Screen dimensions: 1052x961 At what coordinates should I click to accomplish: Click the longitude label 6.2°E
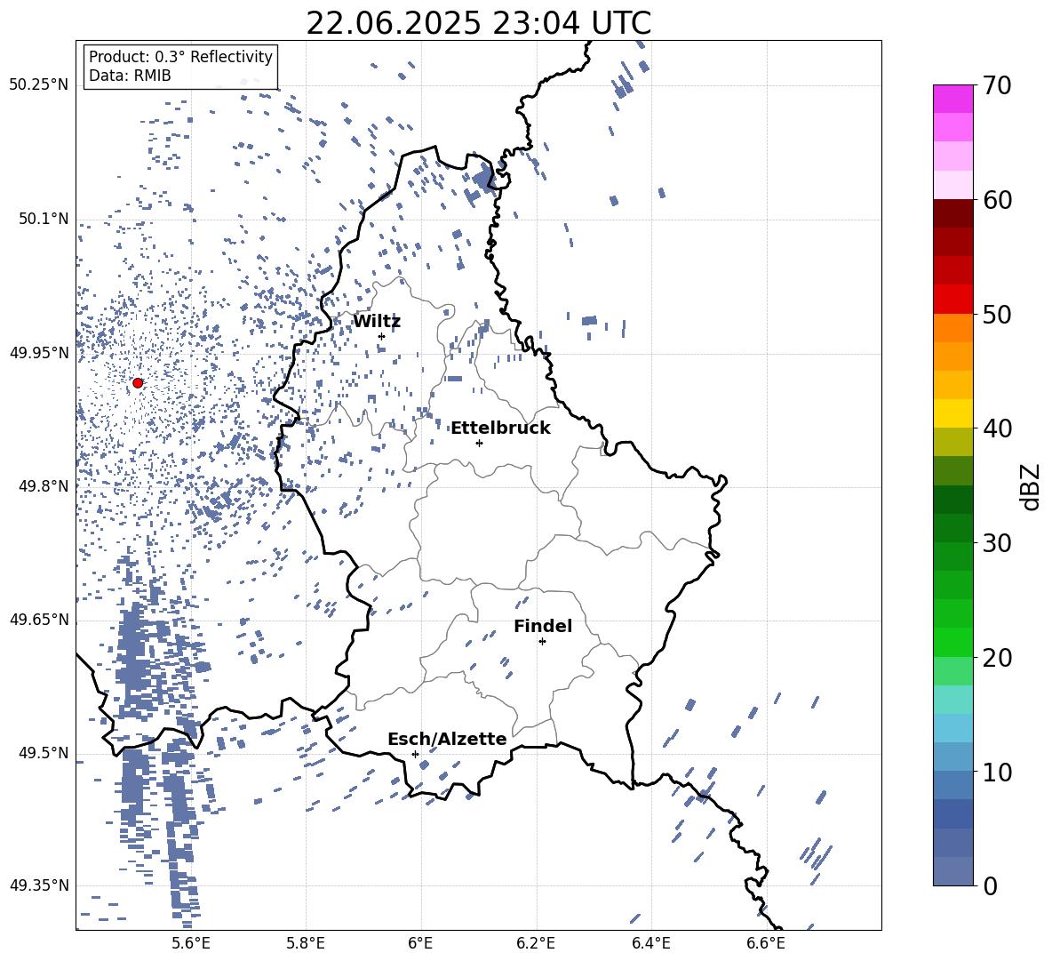coord(536,943)
